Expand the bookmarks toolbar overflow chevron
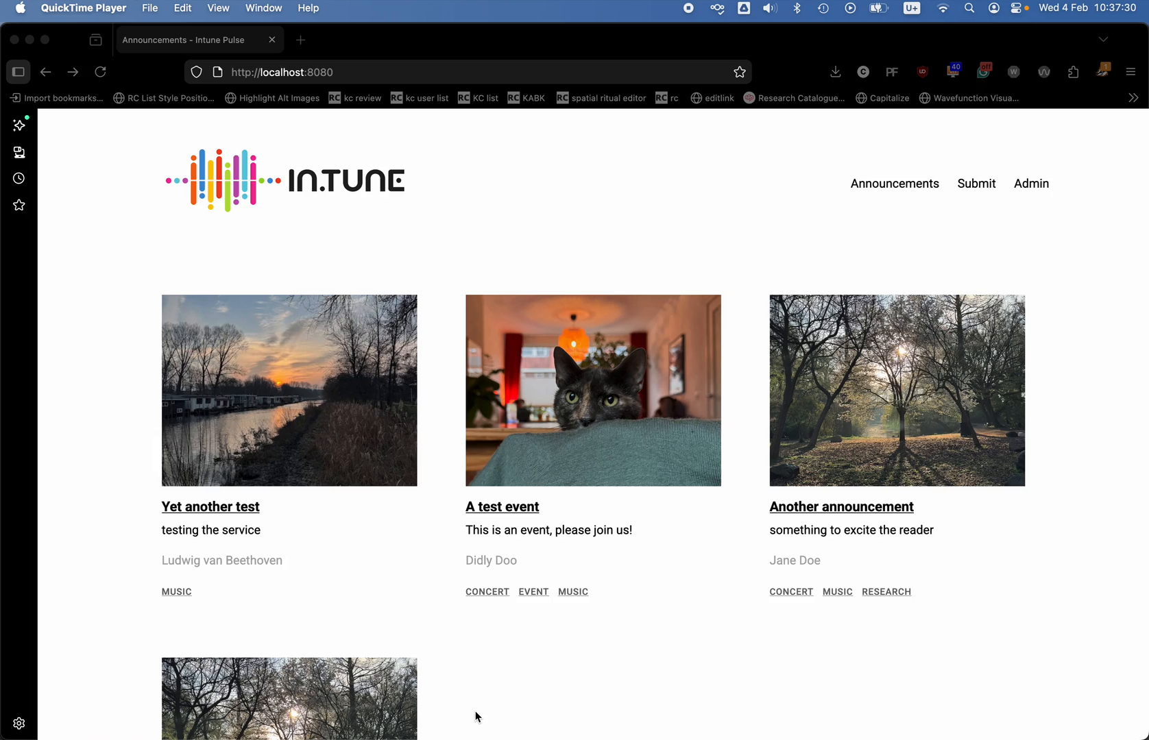 [1133, 98]
